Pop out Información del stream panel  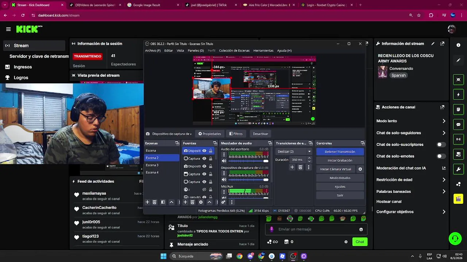pos(442,44)
